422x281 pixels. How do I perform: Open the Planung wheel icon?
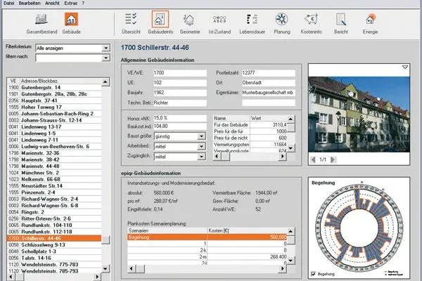click(x=282, y=20)
